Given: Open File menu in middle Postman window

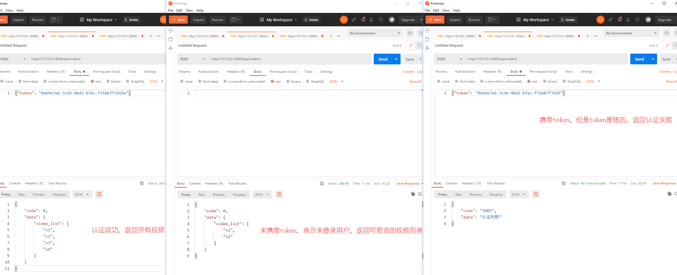Looking at the screenshot, I should coord(171,10).
